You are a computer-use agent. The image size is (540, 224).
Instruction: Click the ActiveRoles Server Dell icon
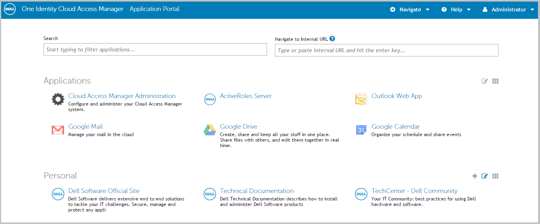point(210,99)
